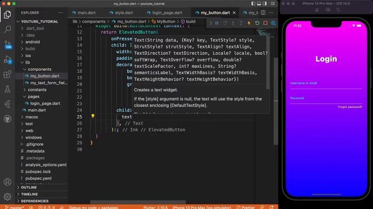Click components in the breadcrumb

[x=93, y=21]
